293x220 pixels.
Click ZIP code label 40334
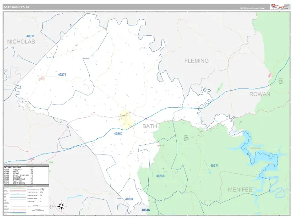click(129, 199)
